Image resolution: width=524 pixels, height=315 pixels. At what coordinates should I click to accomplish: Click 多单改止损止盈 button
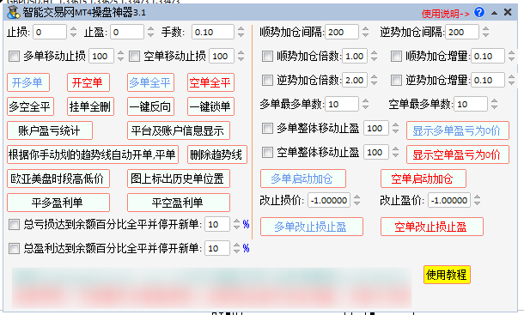coord(312,227)
